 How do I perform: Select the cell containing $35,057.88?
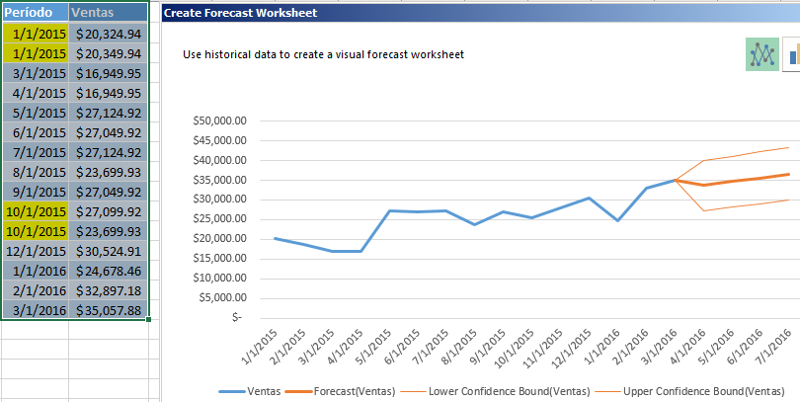[x=109, y=310]
